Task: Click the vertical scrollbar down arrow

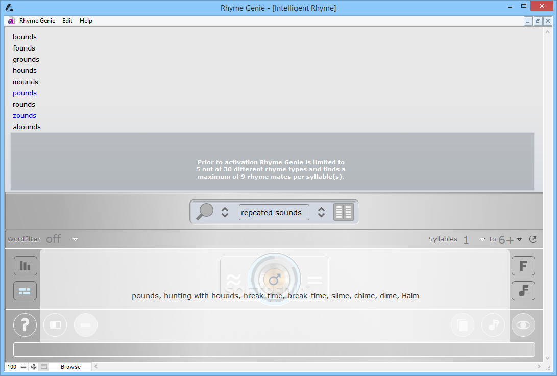Action: pos(547,358)
